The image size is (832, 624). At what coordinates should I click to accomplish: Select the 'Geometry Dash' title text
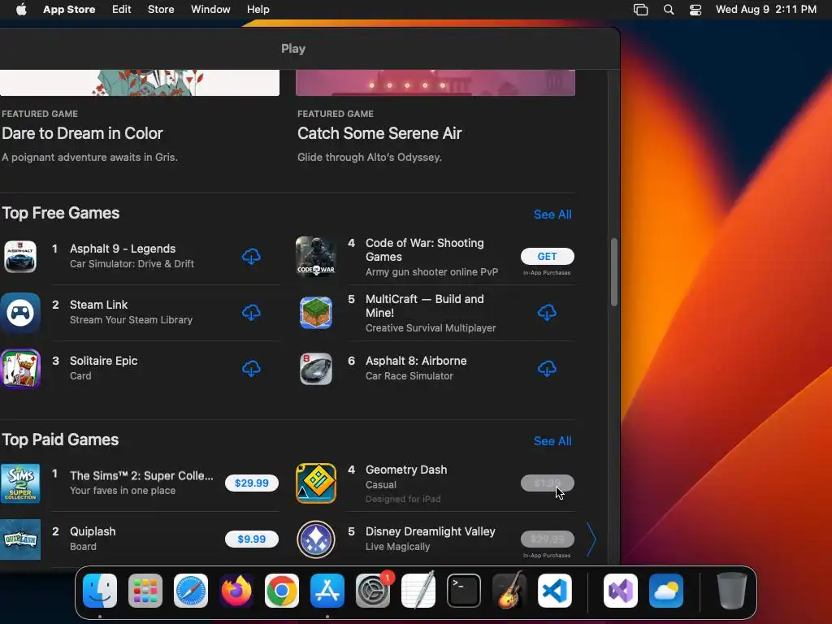(406, 470)
